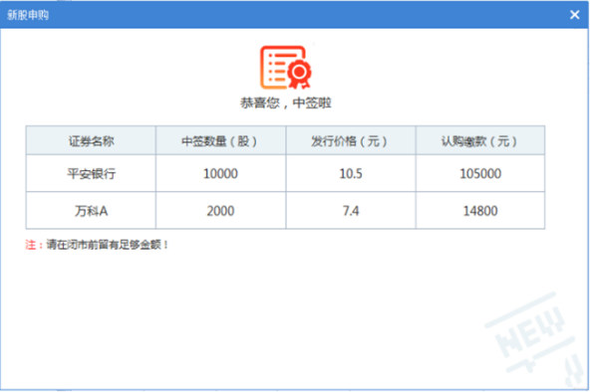Select the 万科A row name cell
Viewport: 590px width, 392px height.
(91, 211)
